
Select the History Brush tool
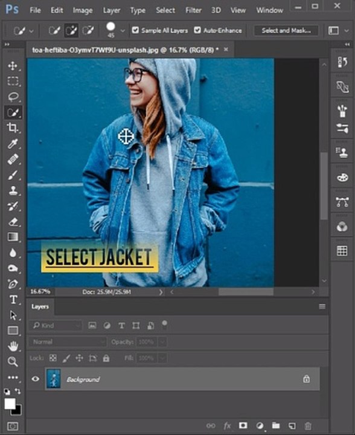point(13,206)
